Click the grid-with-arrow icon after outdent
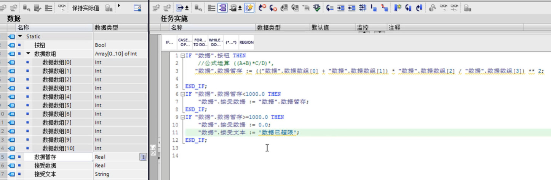Viewport: 551px width, 180px height. pos(363,8)
